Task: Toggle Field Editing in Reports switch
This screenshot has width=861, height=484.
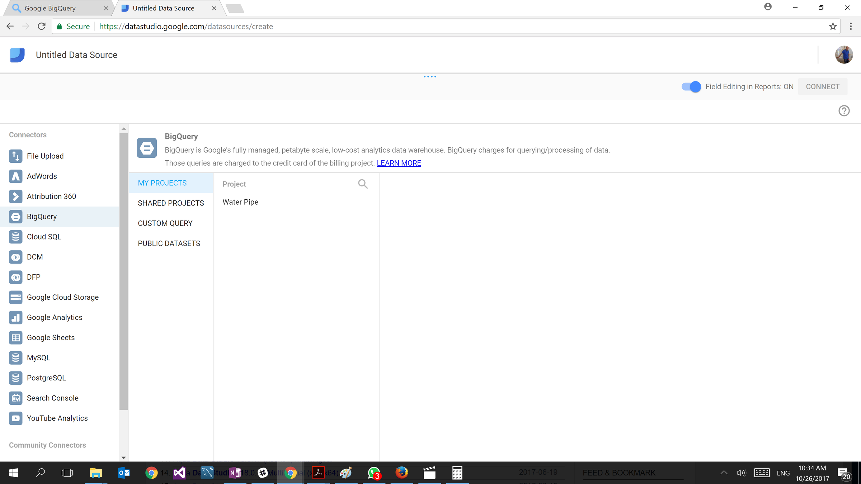Action: tap(691, 87)
